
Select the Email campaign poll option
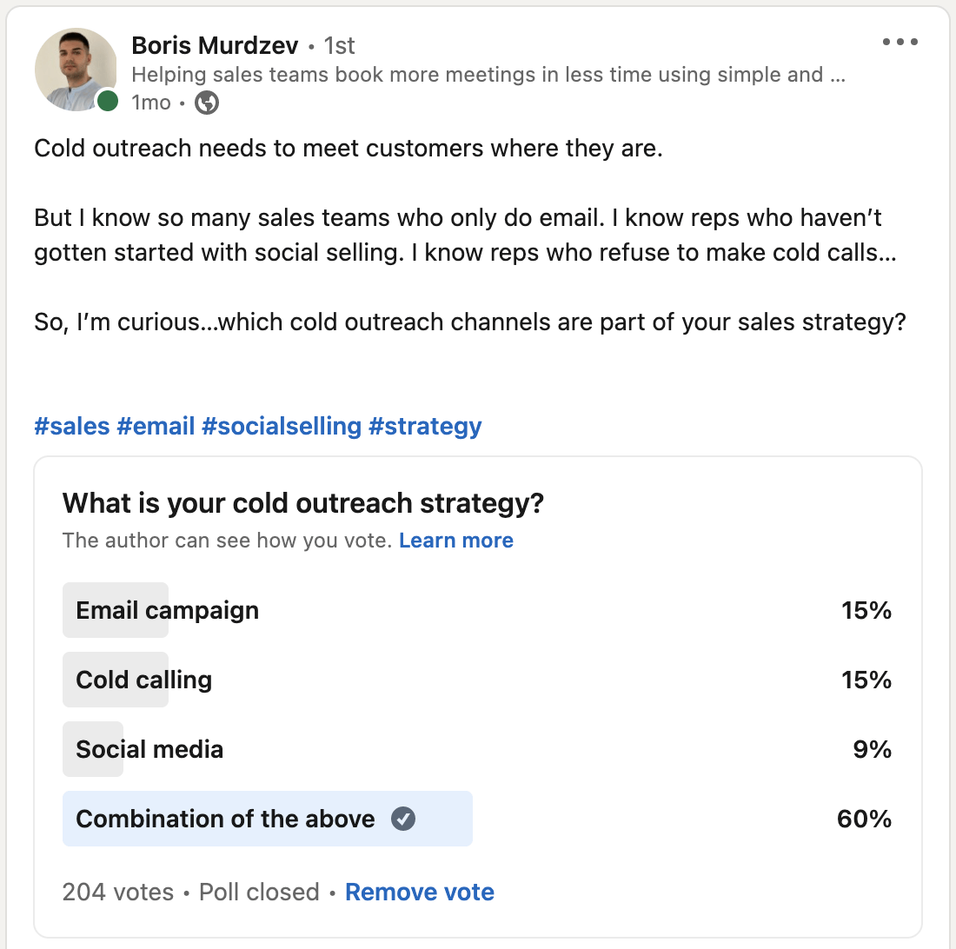(168, 610)
